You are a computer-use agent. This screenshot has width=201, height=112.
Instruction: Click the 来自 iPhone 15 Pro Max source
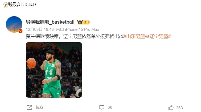coord(77,29)
